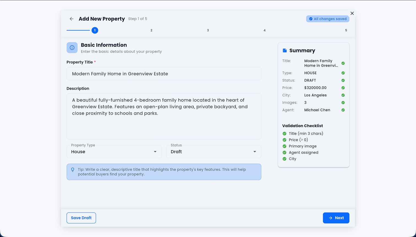
Task: Click the back arrow icon
Action: click(72, 19)
